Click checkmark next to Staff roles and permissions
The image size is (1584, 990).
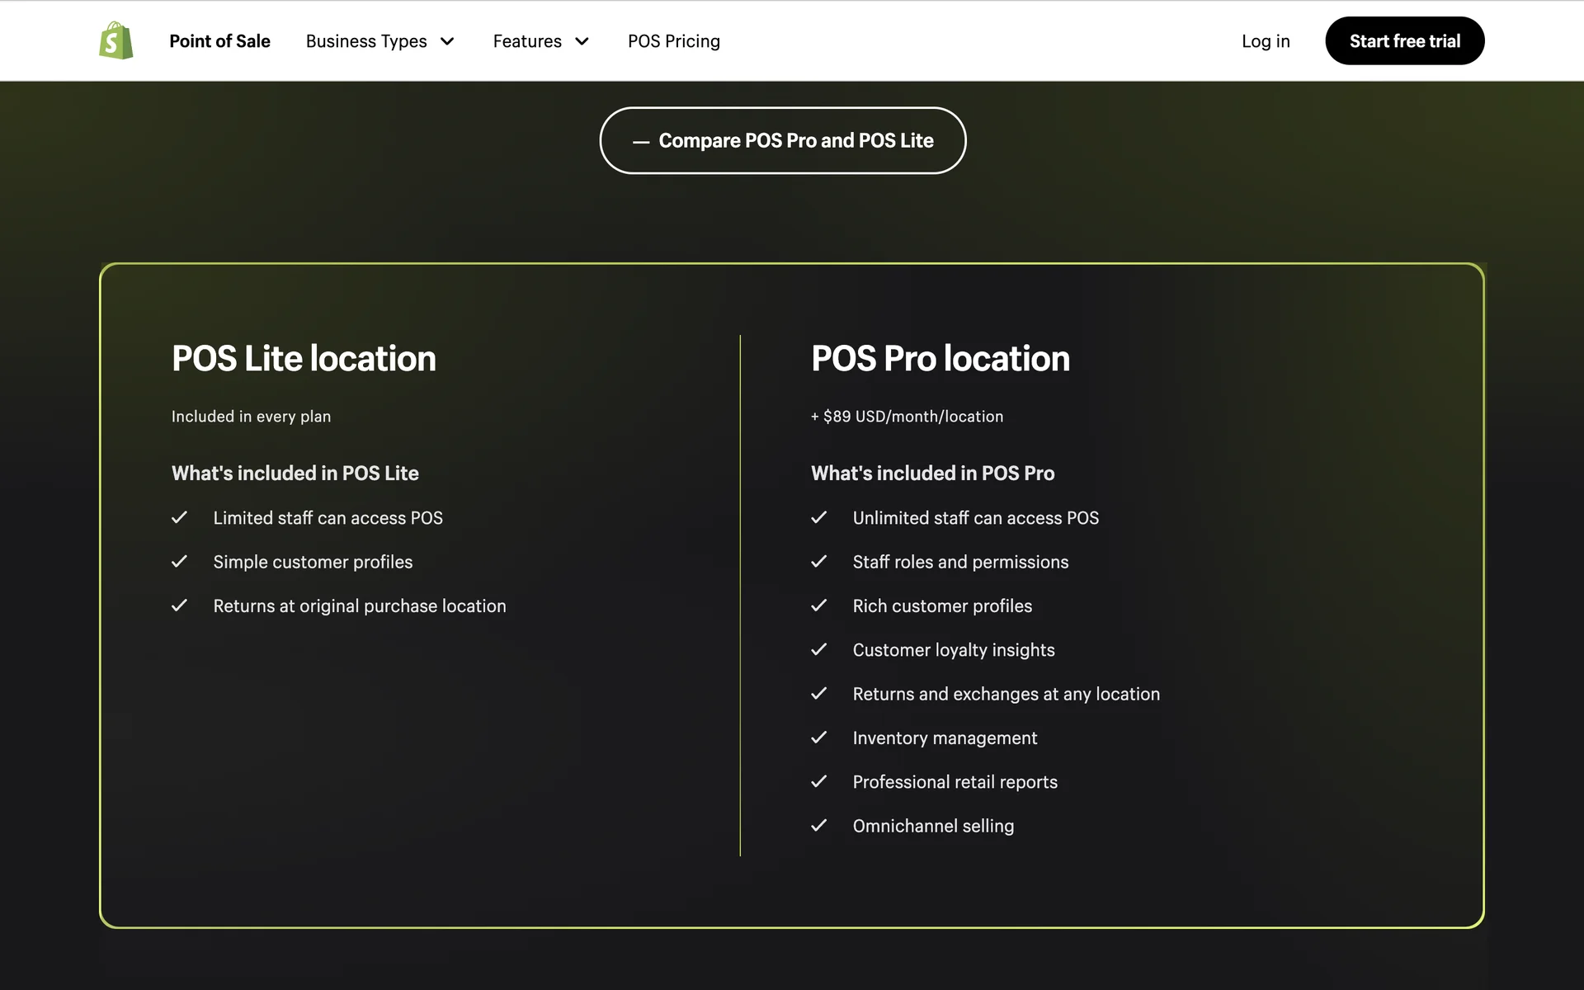click(818, 562)
